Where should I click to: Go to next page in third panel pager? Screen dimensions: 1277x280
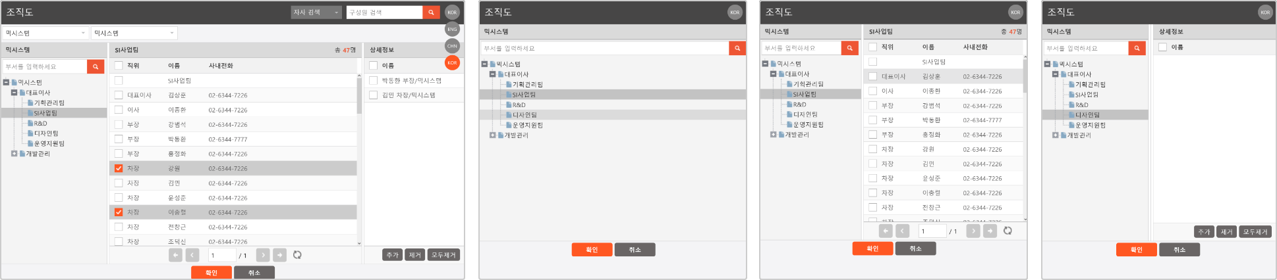pos(973,231)
